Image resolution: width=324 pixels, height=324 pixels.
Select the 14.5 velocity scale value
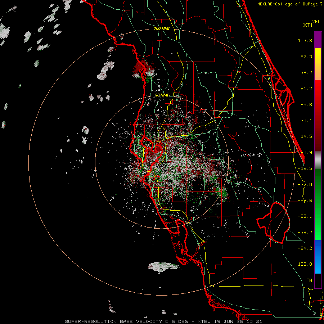(x=306, y=136)
